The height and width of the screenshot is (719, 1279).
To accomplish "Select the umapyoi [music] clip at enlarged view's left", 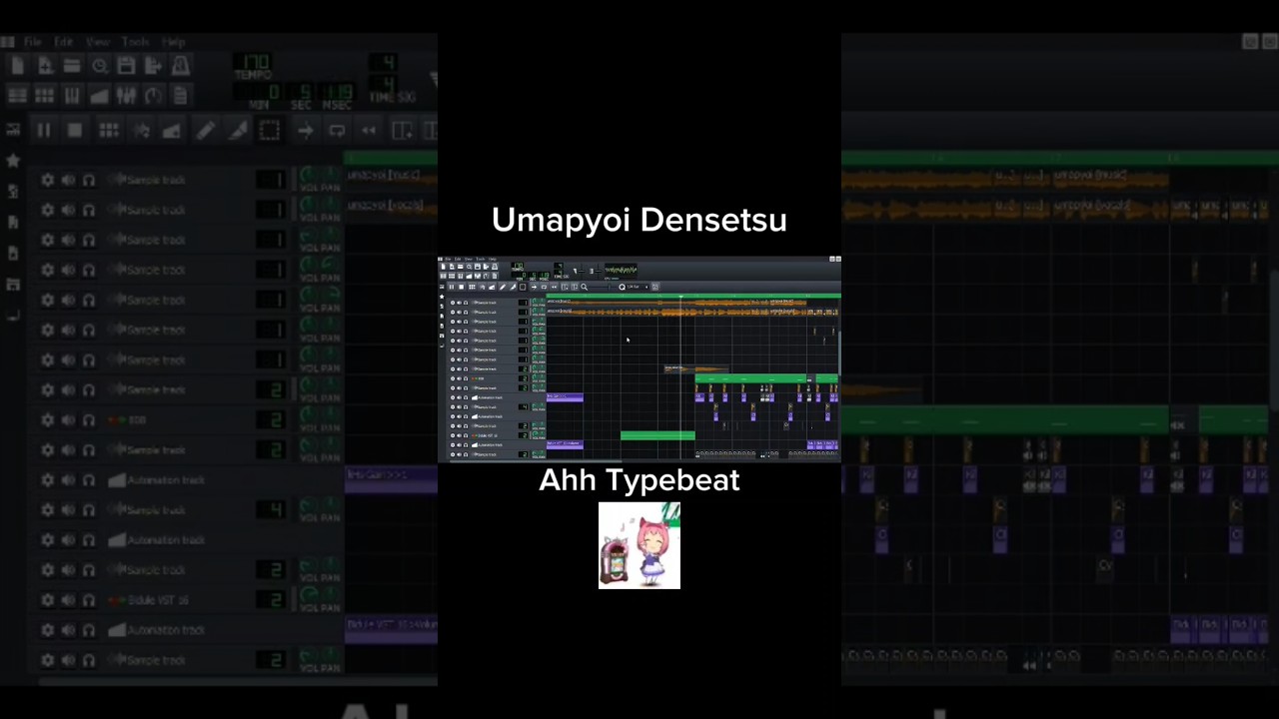I will [x=391, y=180].
